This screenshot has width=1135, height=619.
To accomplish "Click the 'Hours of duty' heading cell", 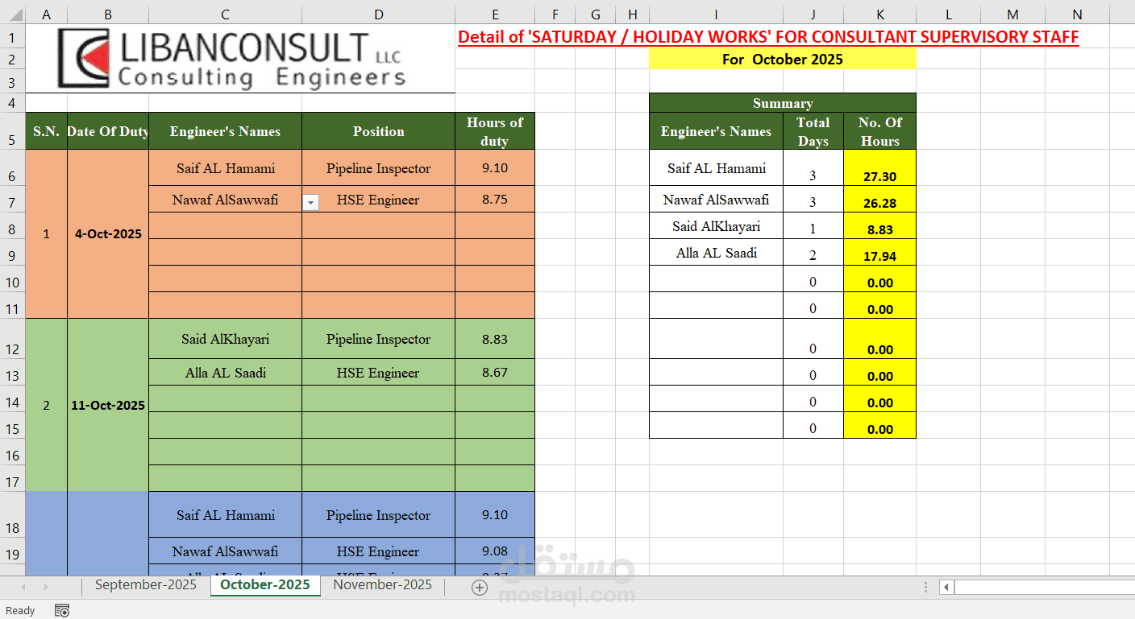I will [495, 131].
